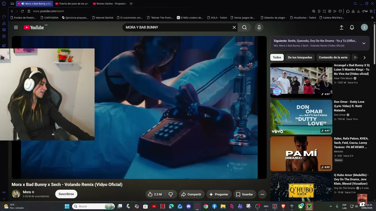376x211 pixels.
Task: Switch to Tutoría del paso de los pies tab
Action: [72, 4]
